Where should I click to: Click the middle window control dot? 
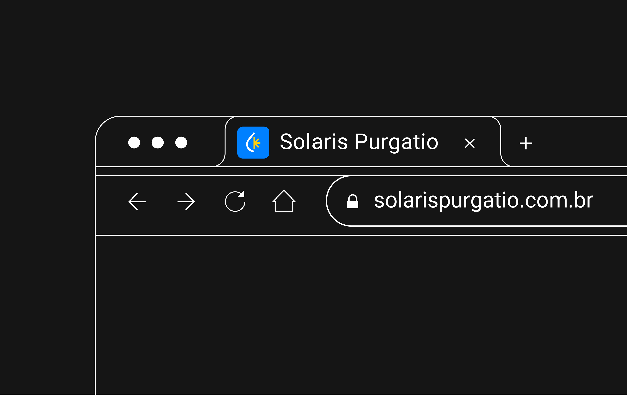click(x=158, y=143)
